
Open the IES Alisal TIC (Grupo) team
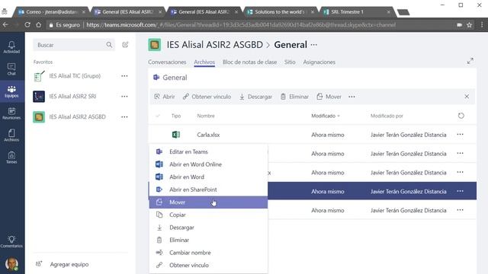[x=75, y=76]
